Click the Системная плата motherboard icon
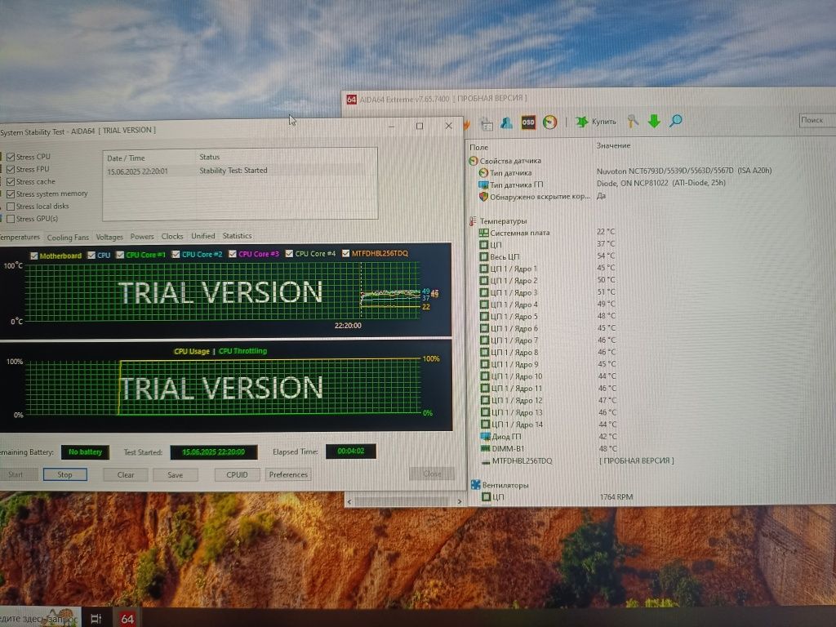Image resolution: width=836 pixels, height=627 pixels. [483, 233]
